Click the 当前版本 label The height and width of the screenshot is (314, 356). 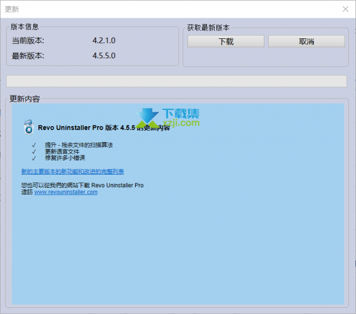pyautogui.click(x=28, y=41)
